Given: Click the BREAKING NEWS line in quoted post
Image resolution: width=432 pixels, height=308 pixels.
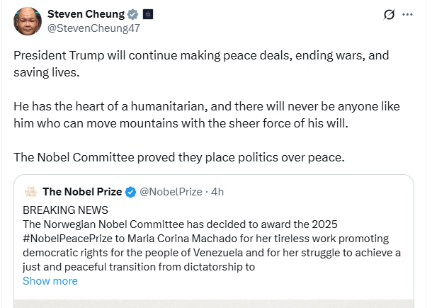Looking at the screenshot, I should [x=66, y=210].
